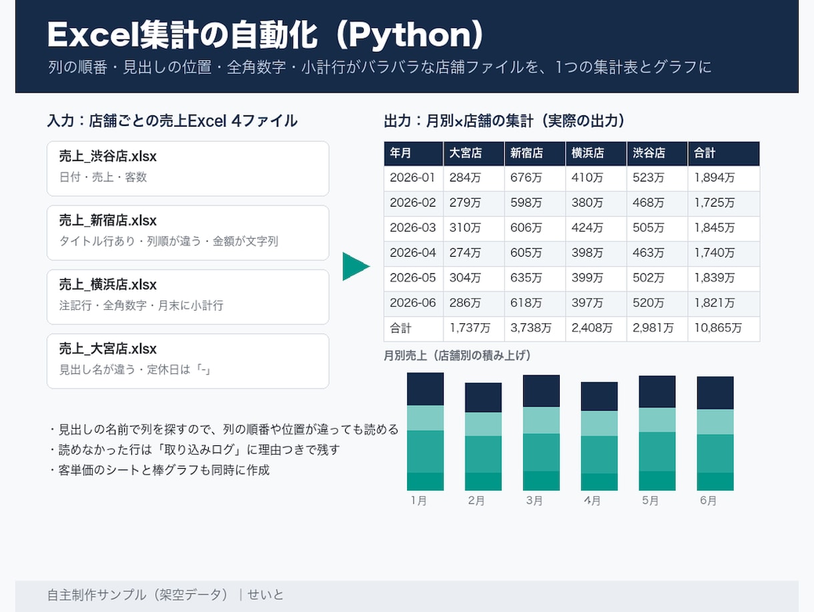Screen dimensions: 814x612
Task: Click the green arrow between input and output
Action: pos(356,267)
